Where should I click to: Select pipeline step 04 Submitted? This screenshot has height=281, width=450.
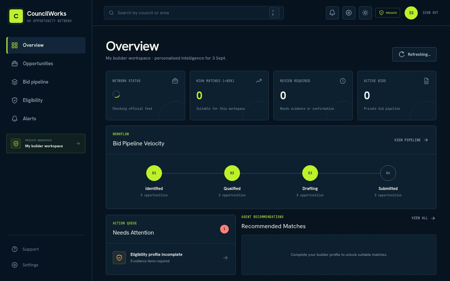point(388,173)
